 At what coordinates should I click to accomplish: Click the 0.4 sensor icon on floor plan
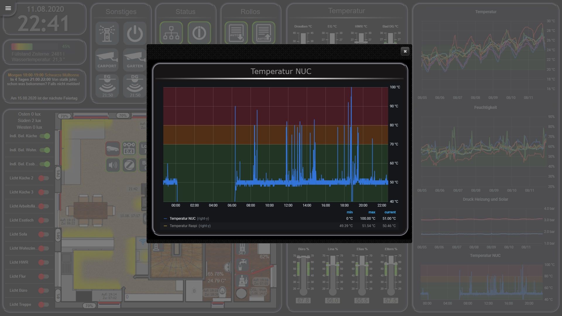[x=129, y=148]
